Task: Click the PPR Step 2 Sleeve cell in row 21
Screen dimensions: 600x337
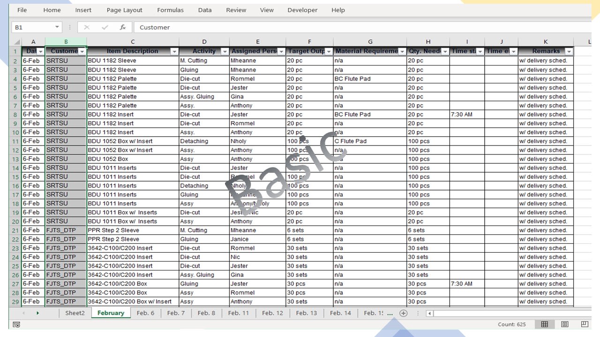Action: [x=133, y=230]
